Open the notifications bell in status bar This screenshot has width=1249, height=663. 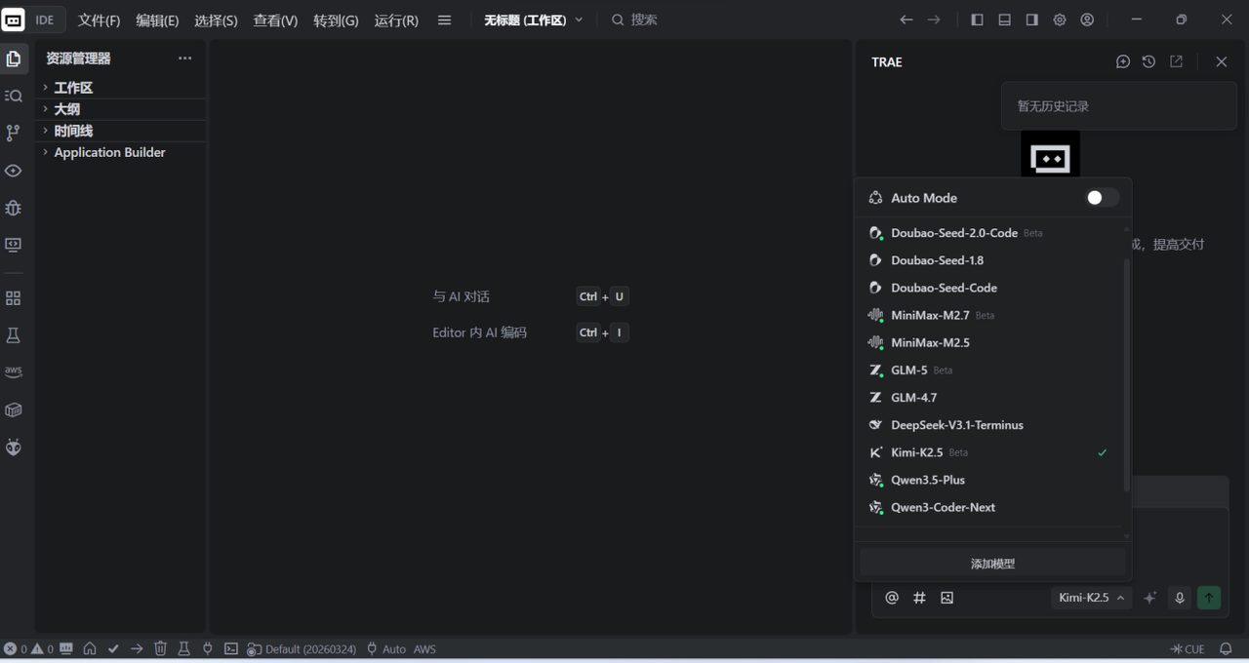(x=1227, y=648)
